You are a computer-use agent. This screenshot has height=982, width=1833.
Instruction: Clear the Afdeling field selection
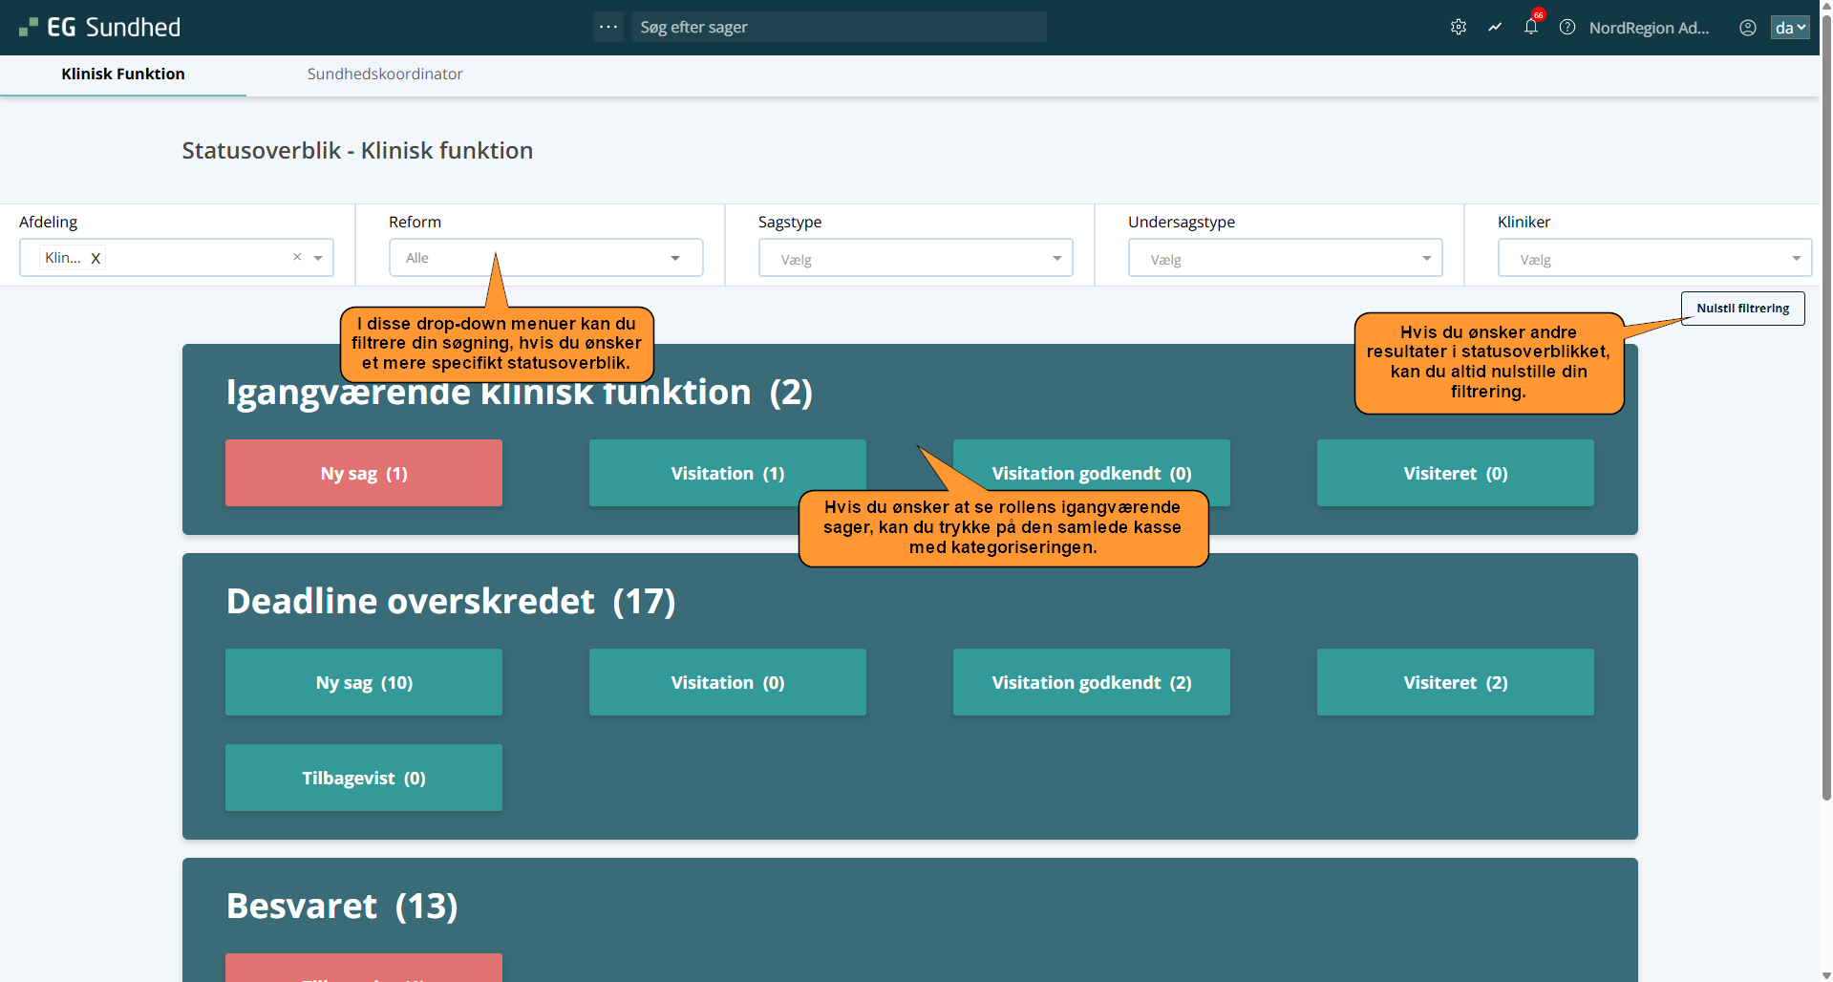(297, 257)
